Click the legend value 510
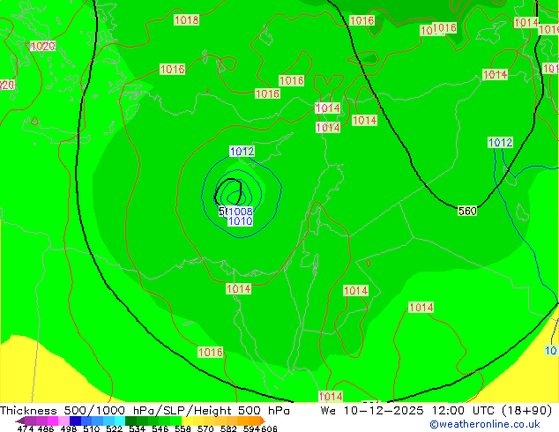Screen dimensions: 559x432 pyautogui.click(x=92, y=428)
